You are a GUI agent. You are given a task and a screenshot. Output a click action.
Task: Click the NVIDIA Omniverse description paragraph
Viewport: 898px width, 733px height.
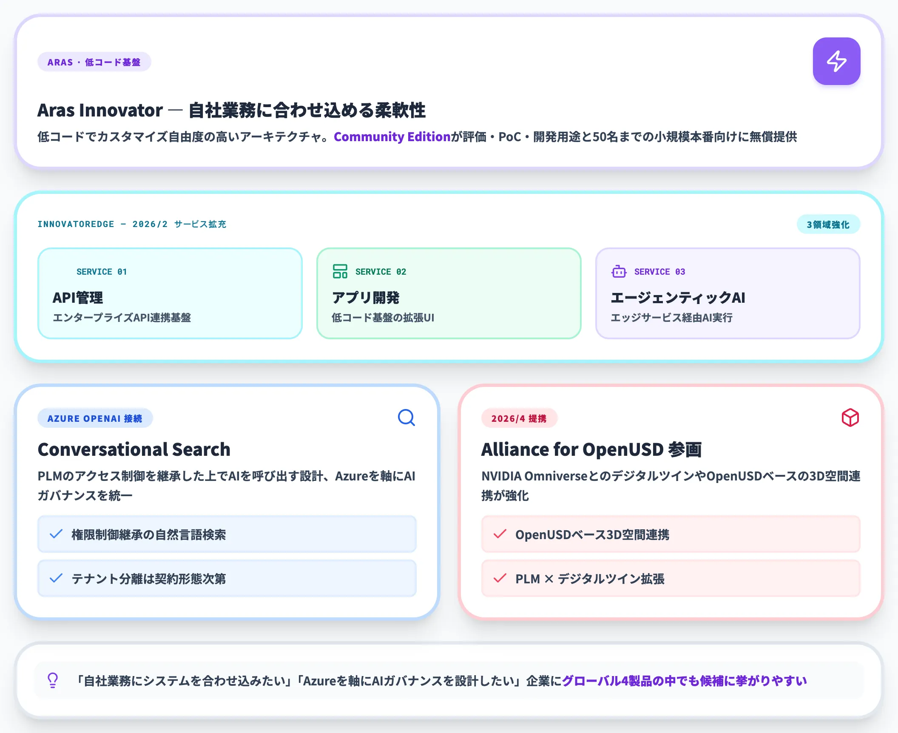[671, 486]
